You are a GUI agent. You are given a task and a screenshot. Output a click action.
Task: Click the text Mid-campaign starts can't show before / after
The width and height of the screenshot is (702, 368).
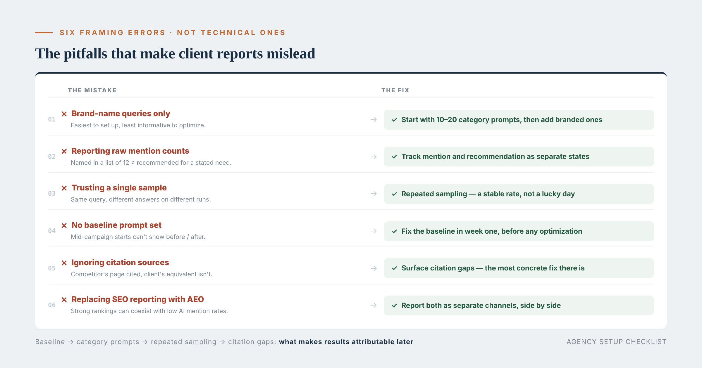(x=138, y=237)
